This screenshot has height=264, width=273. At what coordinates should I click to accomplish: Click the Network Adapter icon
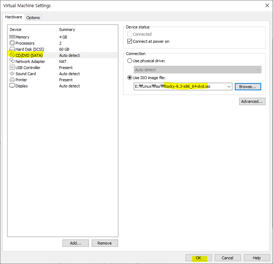(x=12, y=61)
